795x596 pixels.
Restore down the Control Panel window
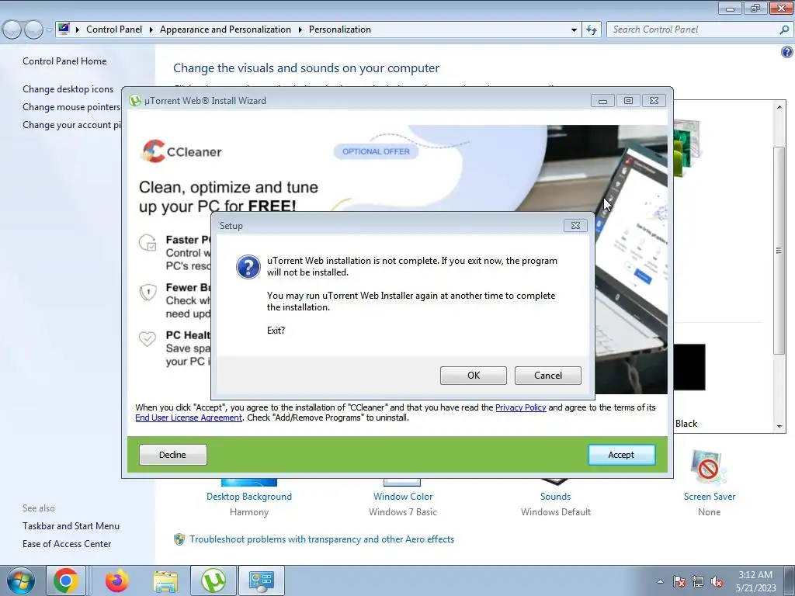(755, 8)
